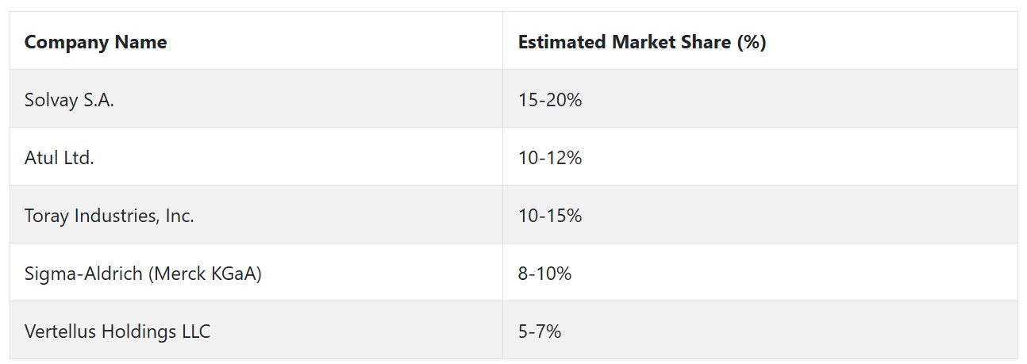Select the 5-7% market share value
1027x364 pixels.
pyautogui.click(x=540, y=331)
